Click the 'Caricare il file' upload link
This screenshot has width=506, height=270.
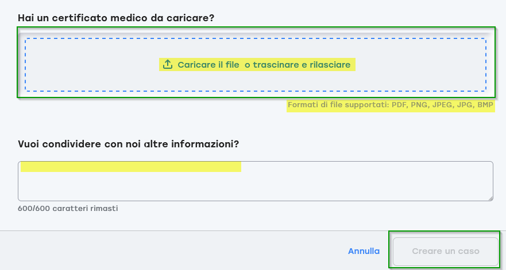tap(208, 65)
